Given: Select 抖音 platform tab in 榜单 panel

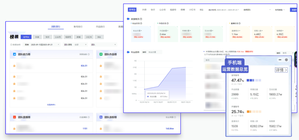Looking at the screenshot, I should [37, 37].
